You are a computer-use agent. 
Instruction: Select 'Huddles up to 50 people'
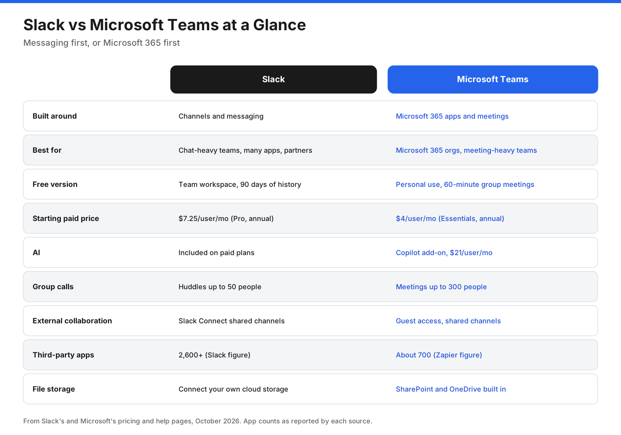(220, 287)
